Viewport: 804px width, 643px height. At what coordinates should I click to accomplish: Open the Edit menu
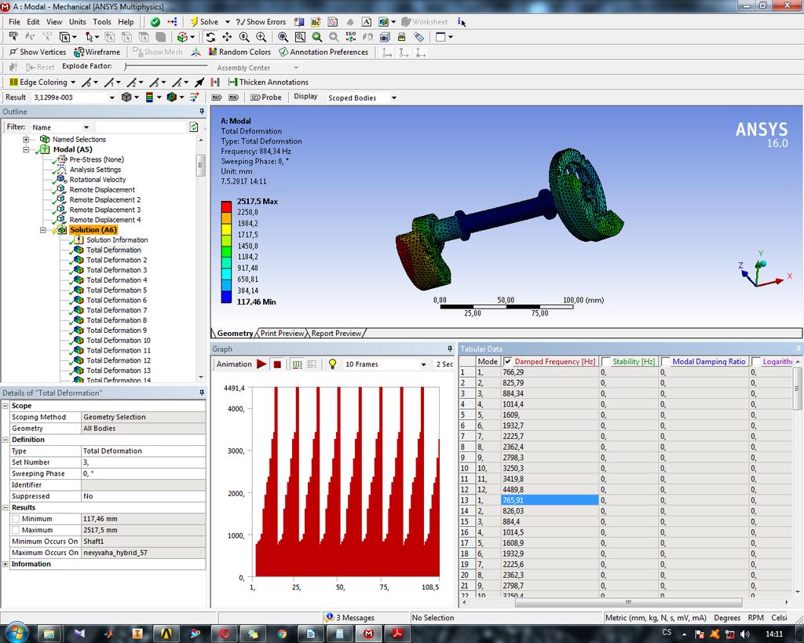33,21
